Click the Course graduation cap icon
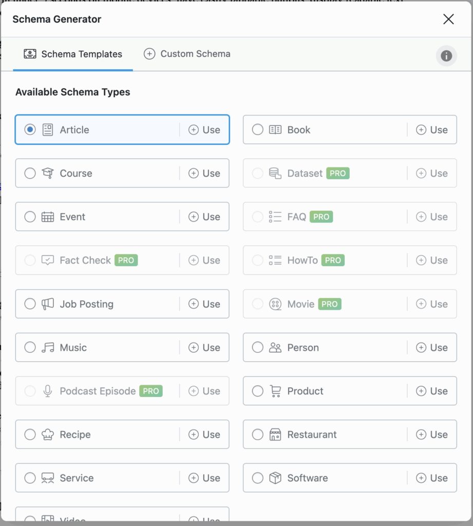The width and height of the screenshot is (473, 526). point(47,173)
